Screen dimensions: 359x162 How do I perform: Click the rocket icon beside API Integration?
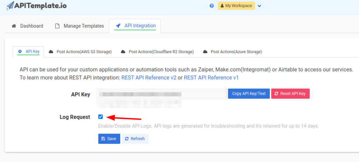point(118,26)
